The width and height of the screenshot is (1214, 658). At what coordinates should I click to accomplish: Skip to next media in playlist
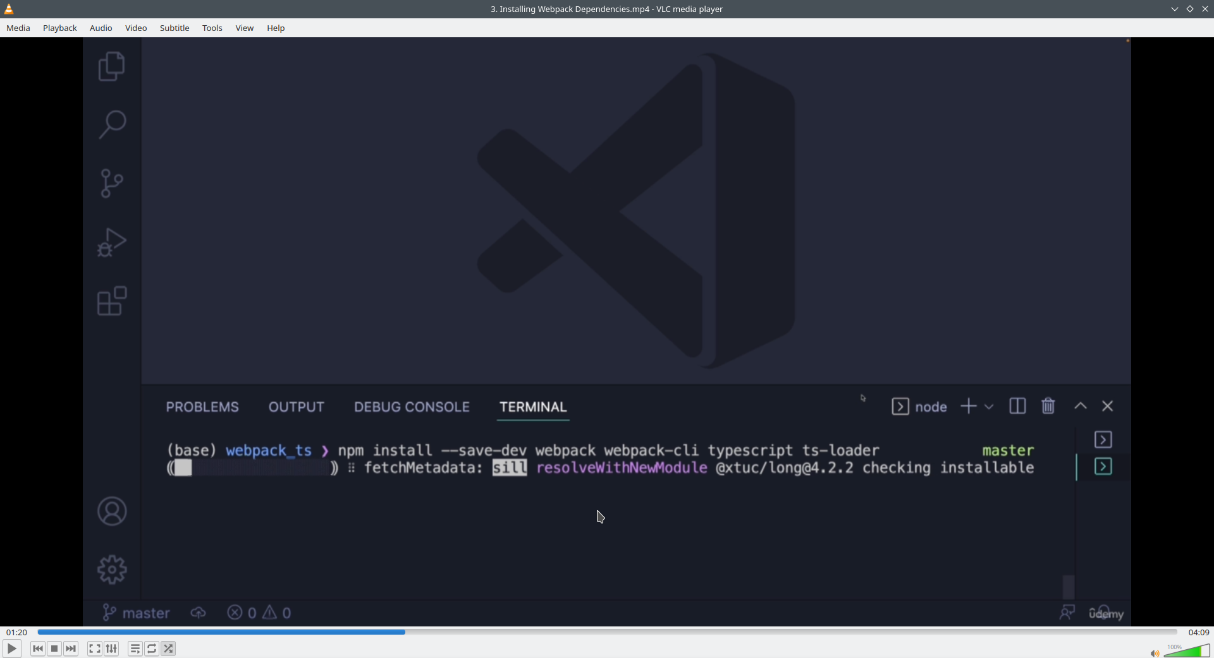click(71, 649)
